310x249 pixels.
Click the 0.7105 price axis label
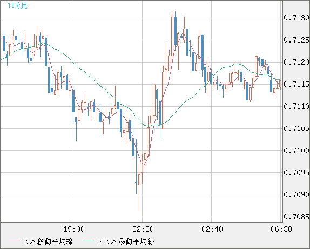(x=296, y=129)
